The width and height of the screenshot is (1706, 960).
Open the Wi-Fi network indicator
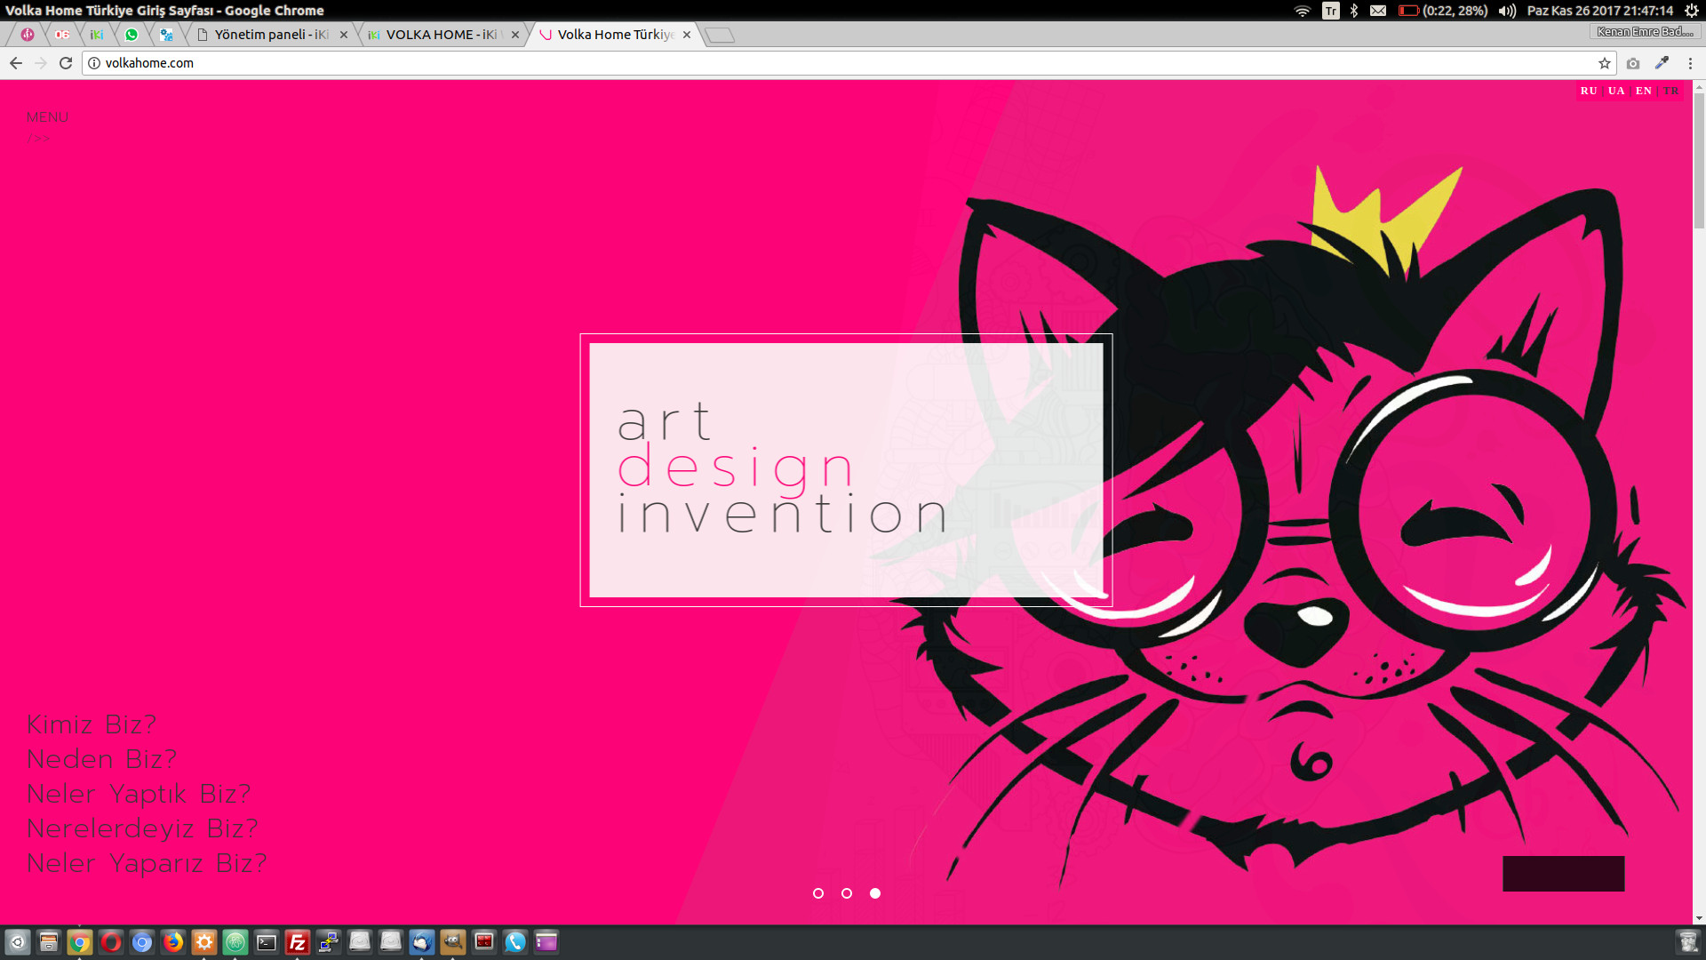coord(1303,11)
